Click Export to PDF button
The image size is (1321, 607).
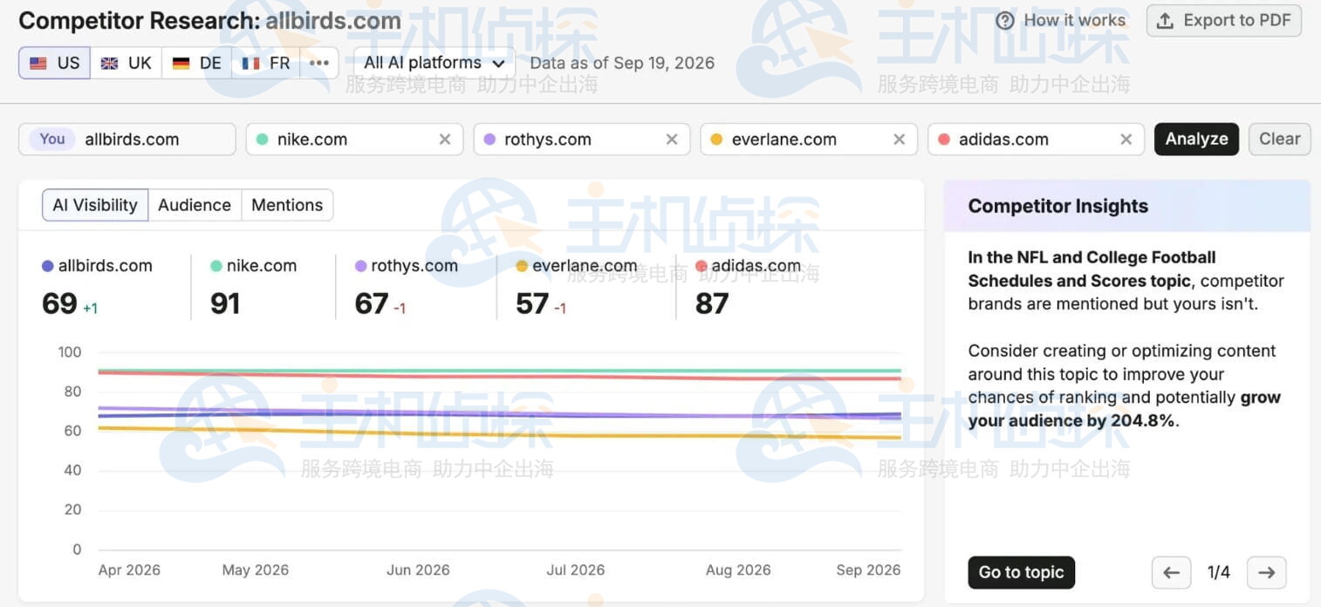click(x=1224, y=21)
